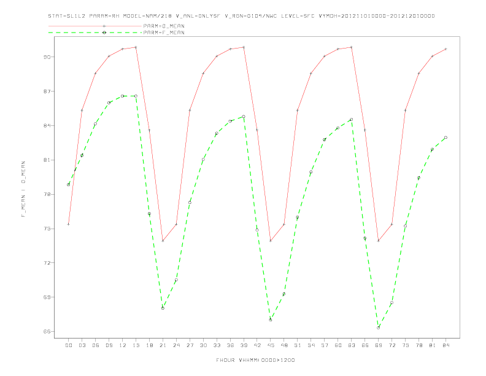Click the 30 forecast hour x-axis label
Image resolution: width=486 pixels, height=376 pixels.
coord(203,345)
